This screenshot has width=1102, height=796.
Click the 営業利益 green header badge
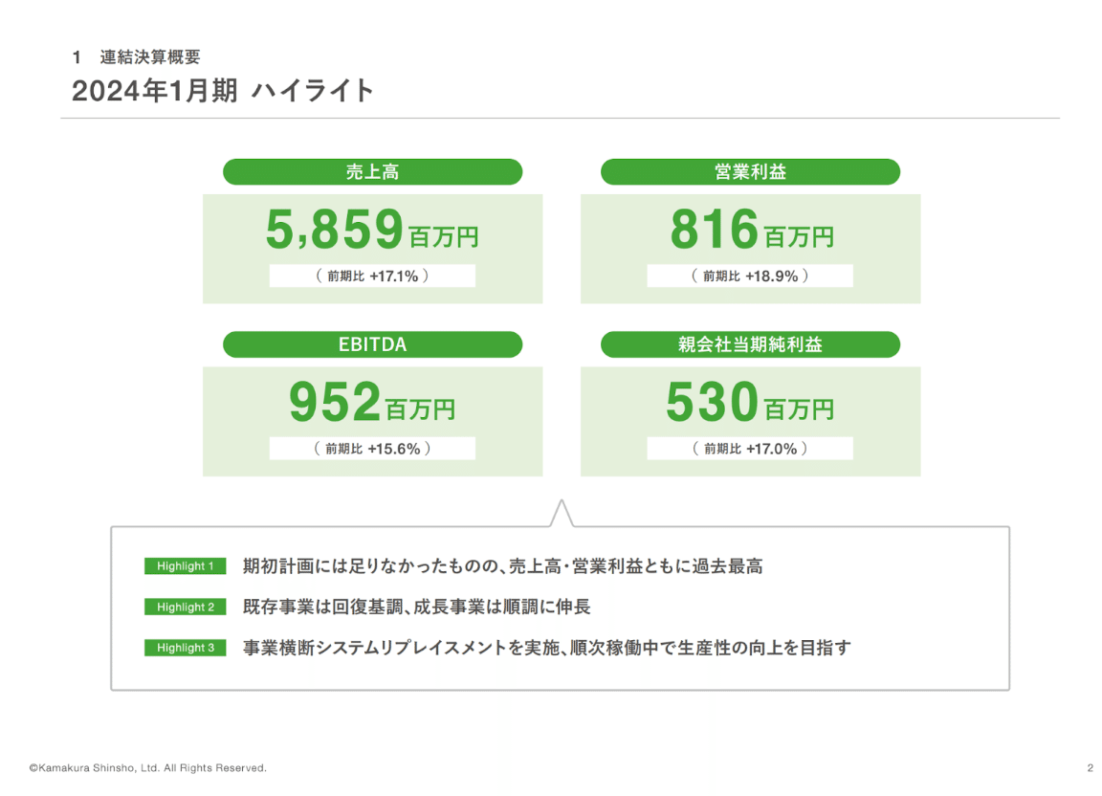[x=750, y=171]
